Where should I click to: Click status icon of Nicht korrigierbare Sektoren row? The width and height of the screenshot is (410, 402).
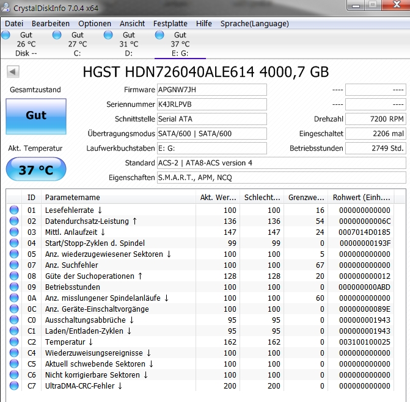coord(14,375)
